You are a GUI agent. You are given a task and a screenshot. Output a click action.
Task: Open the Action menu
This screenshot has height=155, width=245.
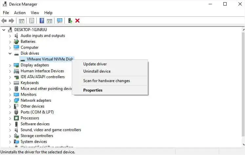(x=20, y=13)
